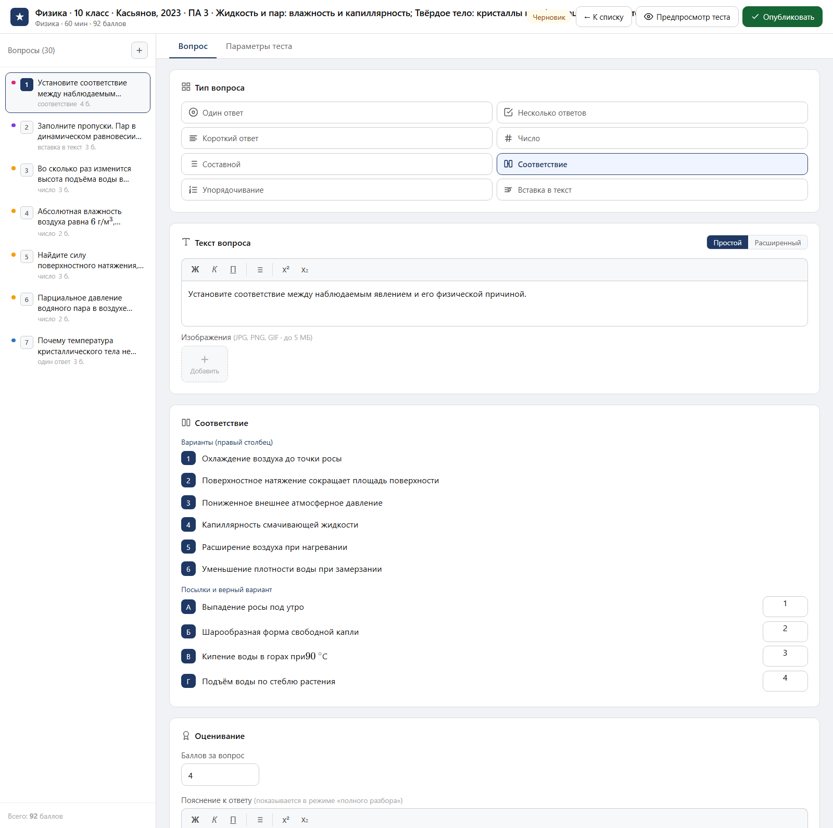Click the Баллов за вопрос field

[x=220, y=775]
